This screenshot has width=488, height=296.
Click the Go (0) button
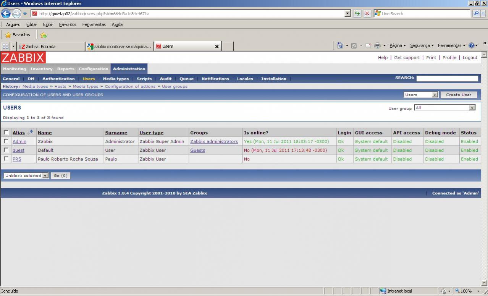click(x=60, y=176)
